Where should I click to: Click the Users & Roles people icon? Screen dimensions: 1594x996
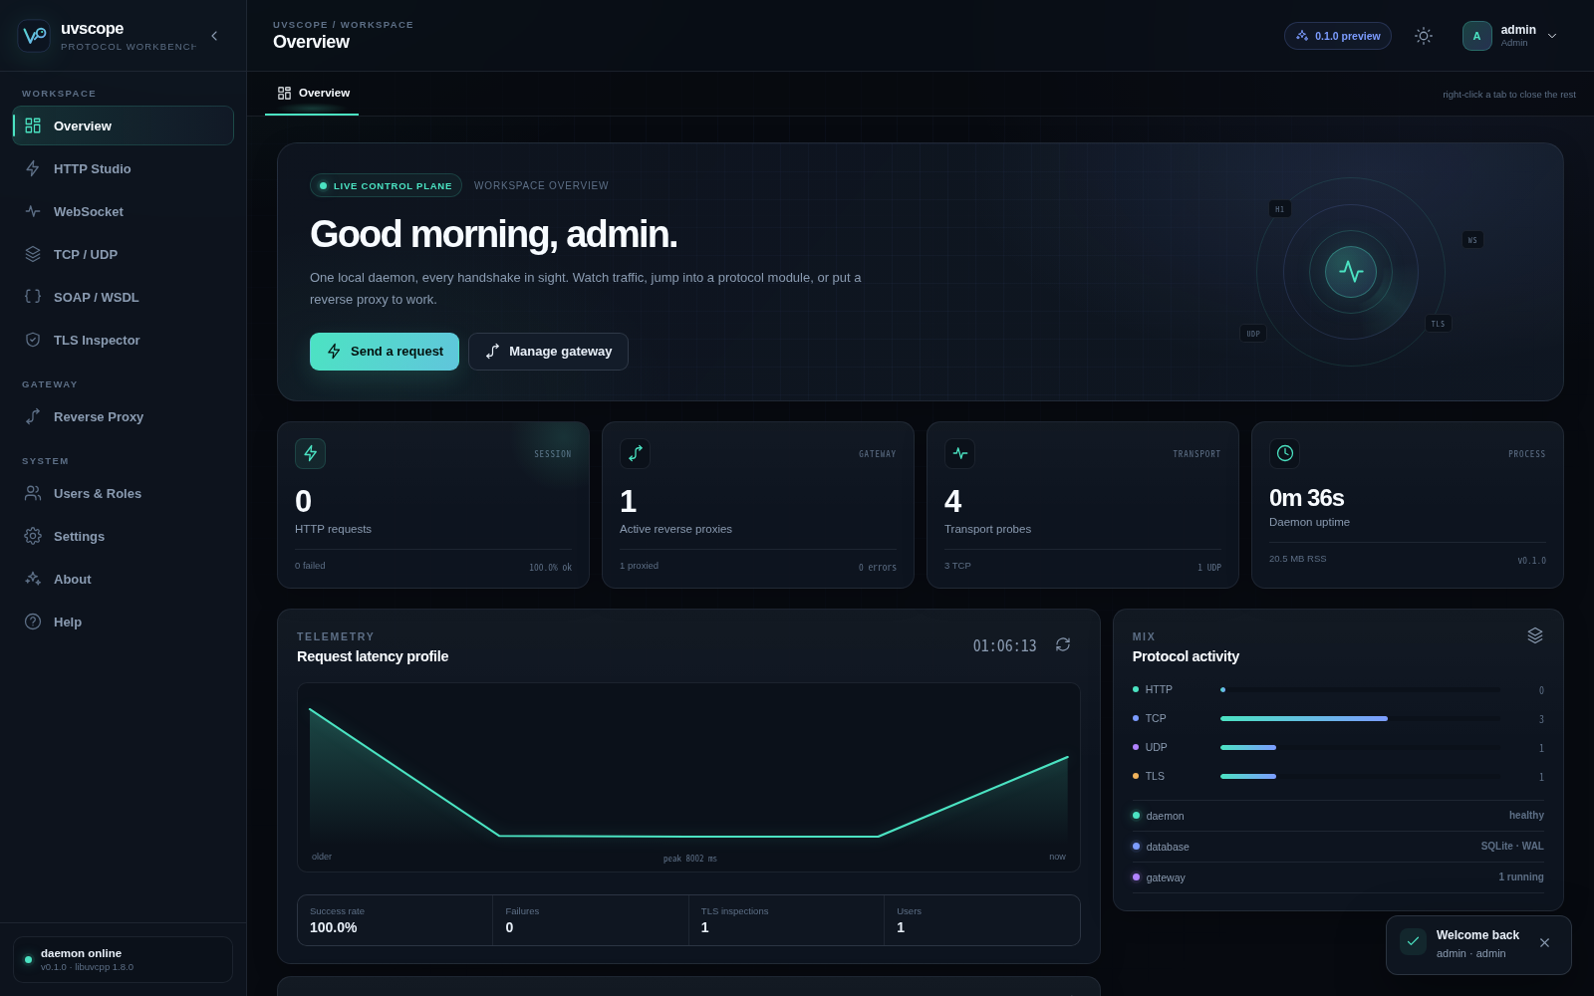[33, 493]
